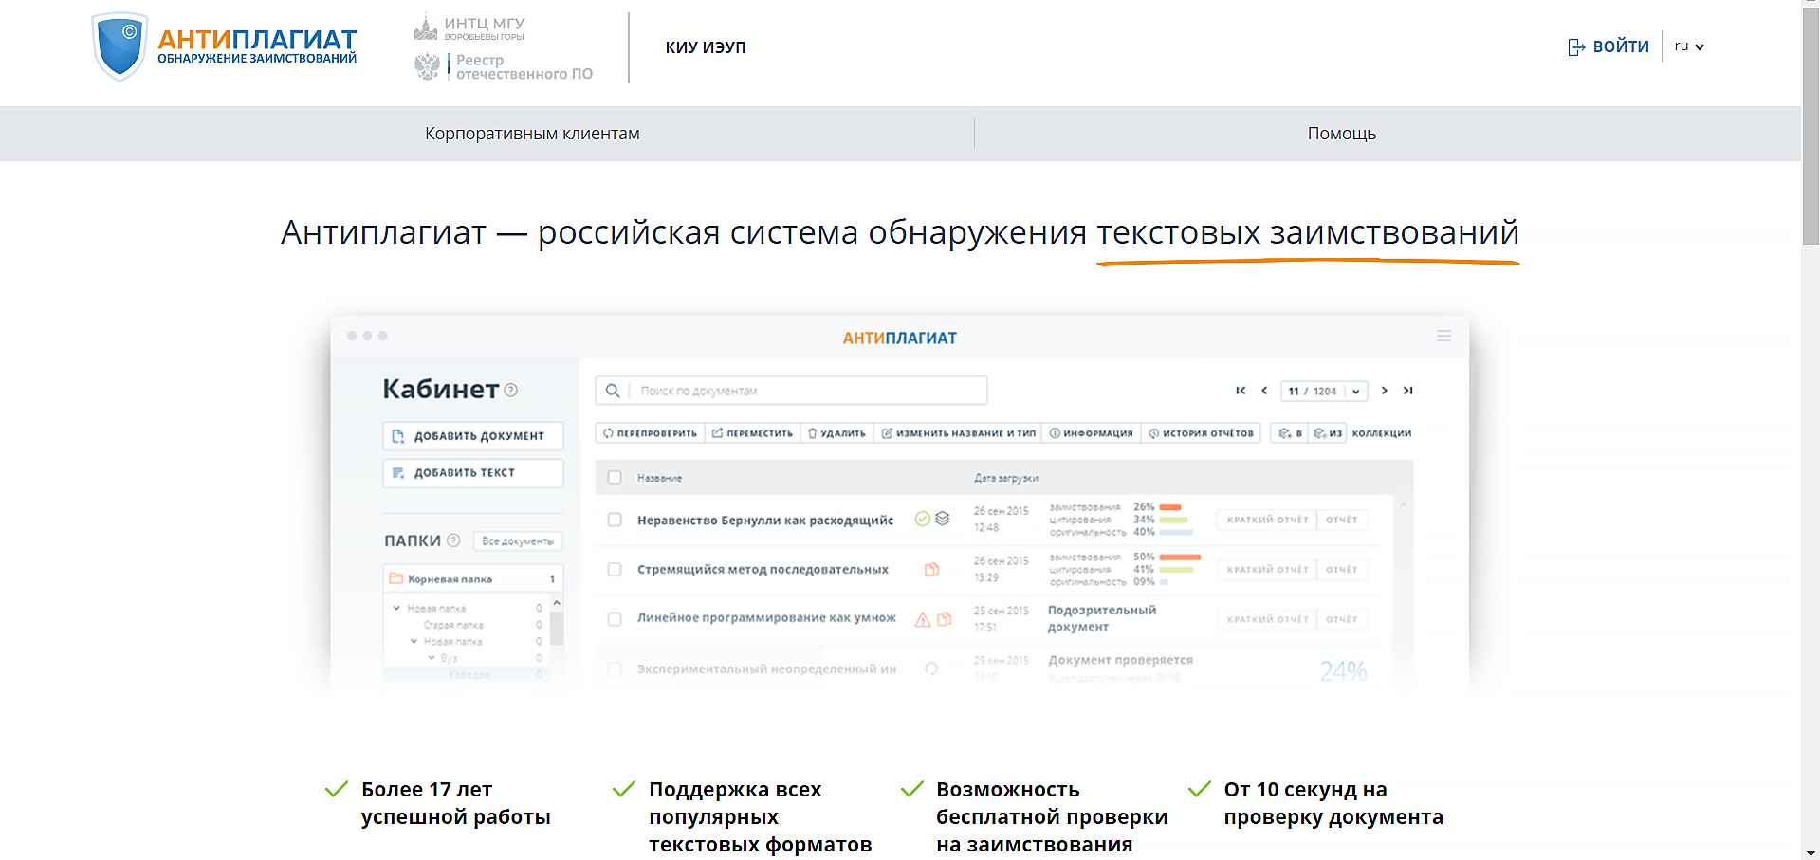Select the Корневая папка folder
1820x860 pixels.
[473, 578]
